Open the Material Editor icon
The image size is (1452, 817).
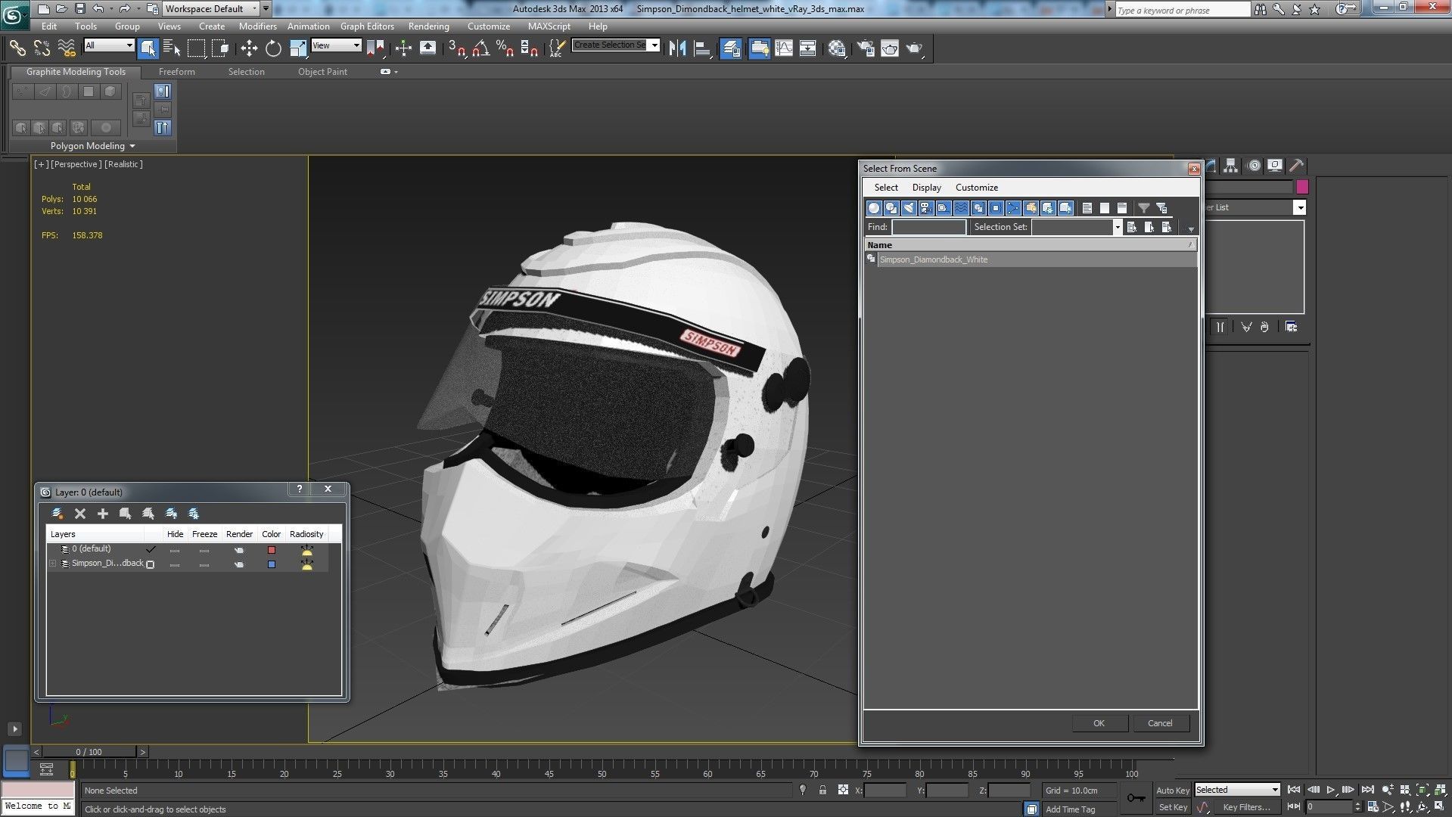[837, 48]
